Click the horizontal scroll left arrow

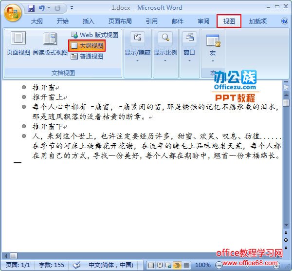pyautogui.click(x=5, y=256)
